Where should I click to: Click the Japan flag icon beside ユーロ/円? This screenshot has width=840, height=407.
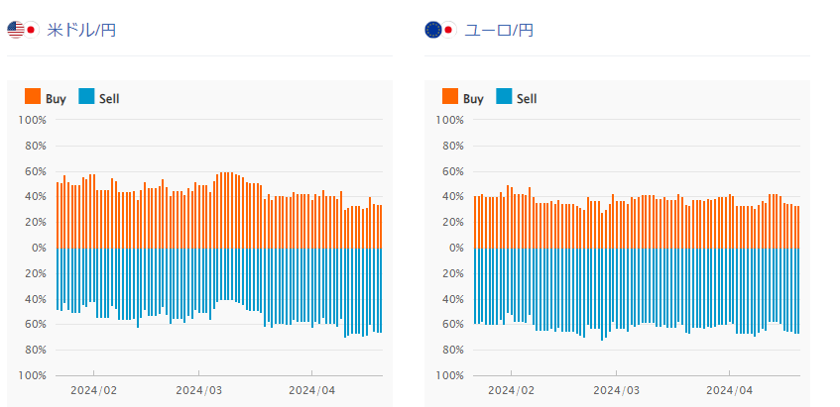point(448,30)
